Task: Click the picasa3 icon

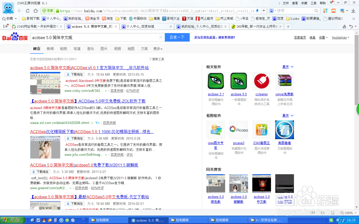Action: pos(239,130)
